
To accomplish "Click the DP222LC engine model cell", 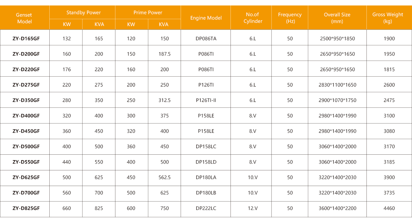I will (x=206, y=208).
